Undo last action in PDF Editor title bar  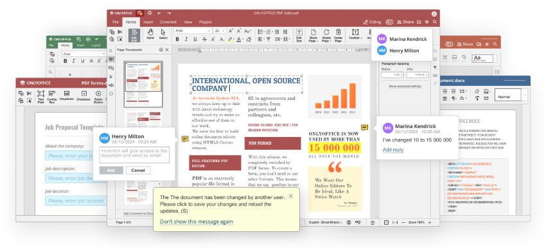click(x=159, y=13)
